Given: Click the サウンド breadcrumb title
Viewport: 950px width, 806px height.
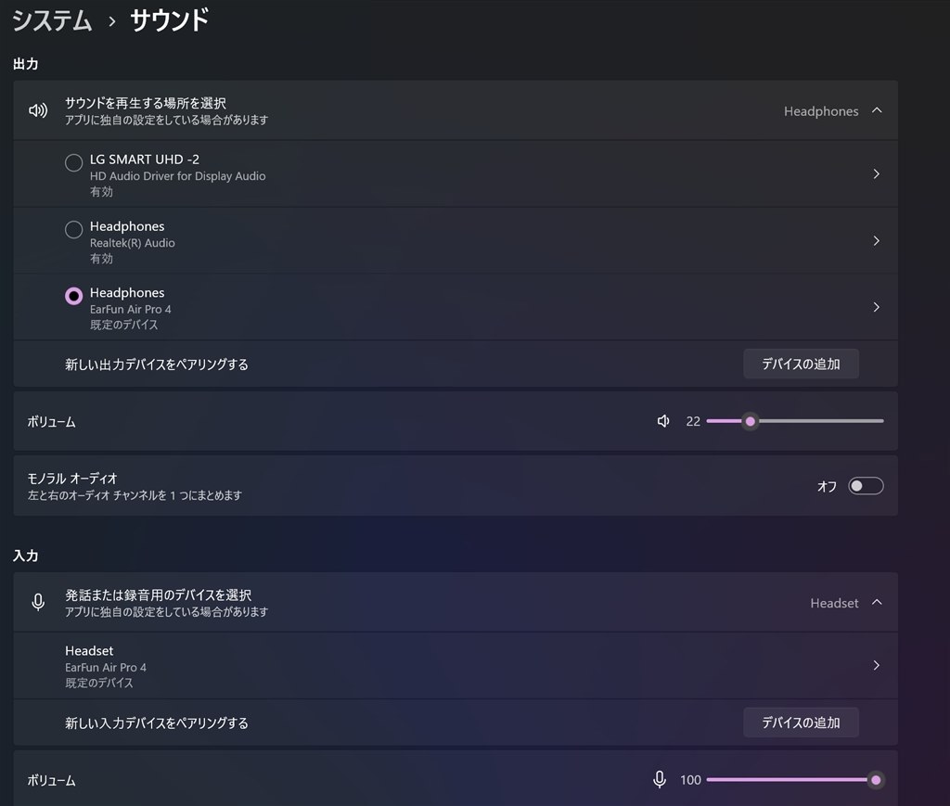Looking at the screenshot, I should click(170, 20).
